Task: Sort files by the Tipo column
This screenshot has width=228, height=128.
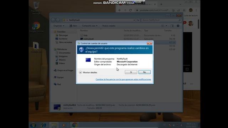Action: click(x=146, y=31)
